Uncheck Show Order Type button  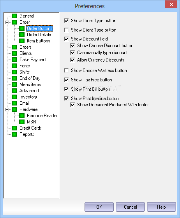coord(66,21)
